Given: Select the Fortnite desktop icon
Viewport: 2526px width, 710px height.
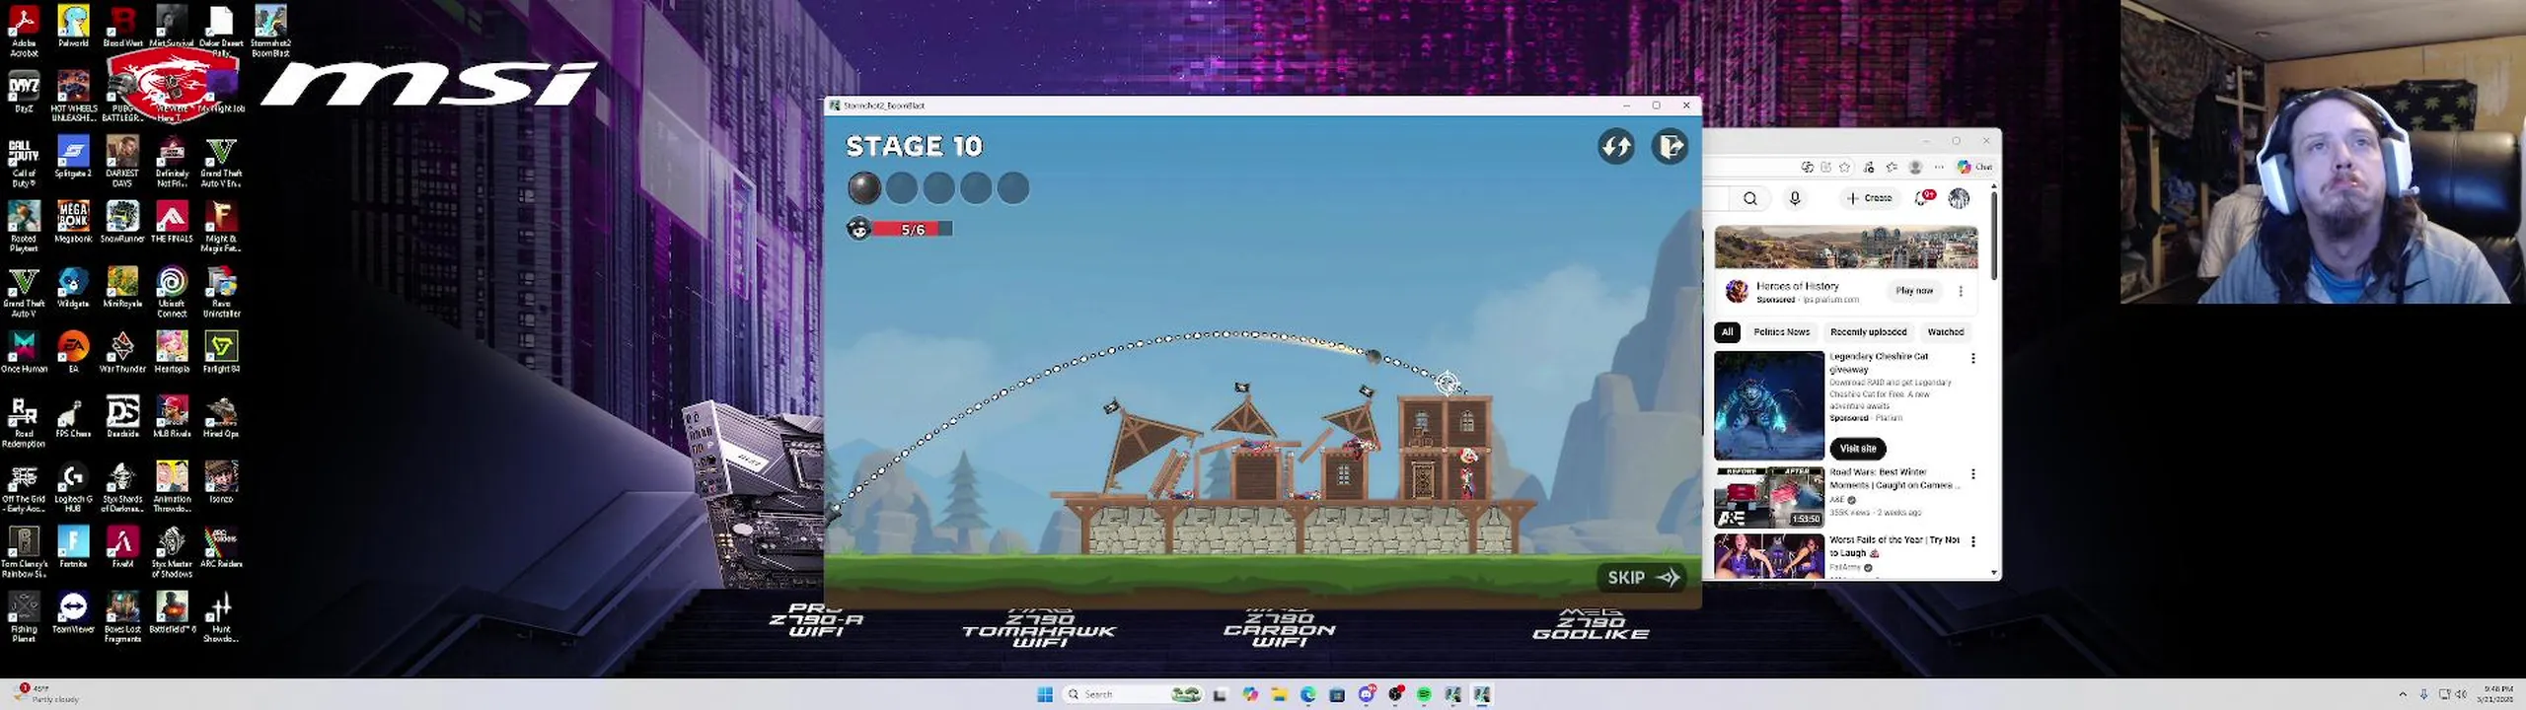Looking at the screenshot, I should click(73, 547).
